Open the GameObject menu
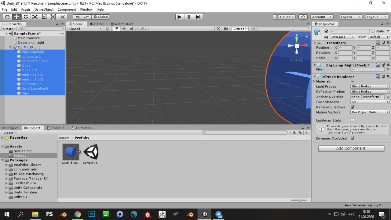 click(44, 9)
